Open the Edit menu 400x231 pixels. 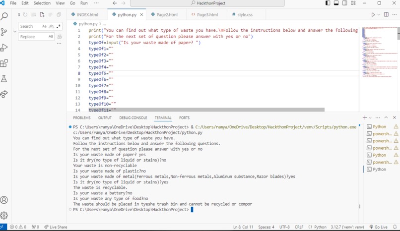click(x=25, y=3)
